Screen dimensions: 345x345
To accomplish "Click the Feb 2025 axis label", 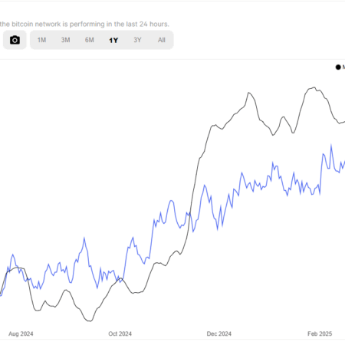I will point(320,333).
